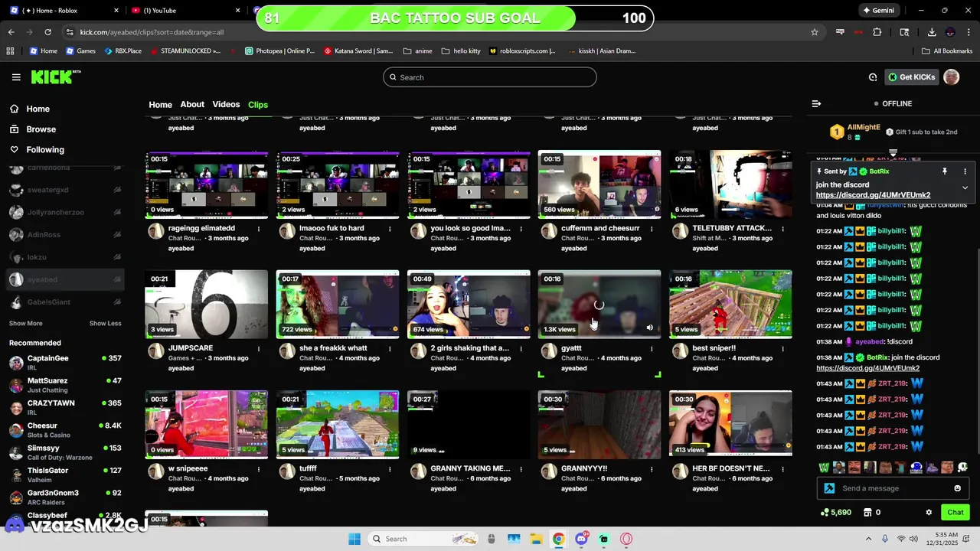Open the pinned message three-dot options

coord(965,171)
